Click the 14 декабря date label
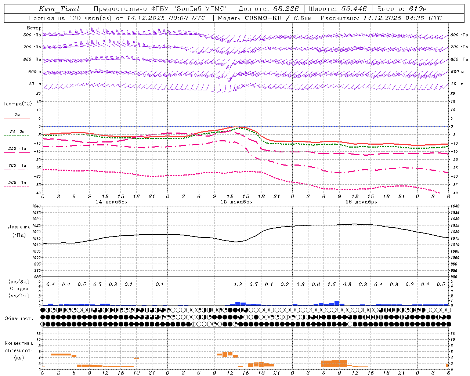The height and width of the screenshot is (376, 470). 112,202
